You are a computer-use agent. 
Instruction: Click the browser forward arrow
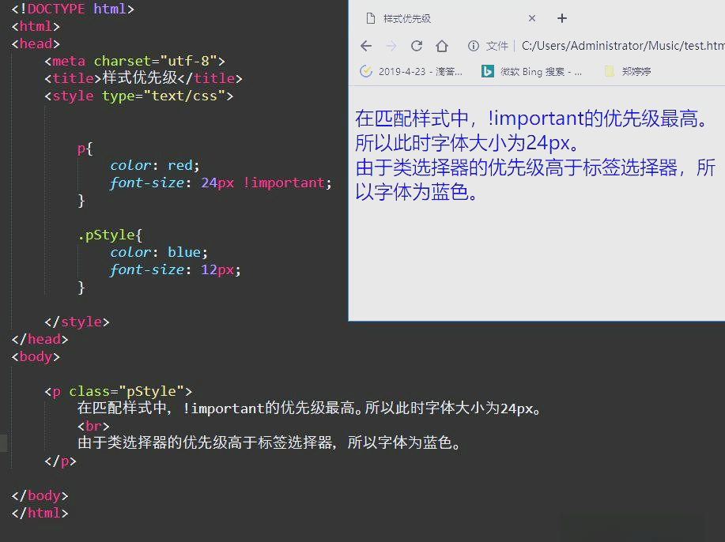[391, 46]
